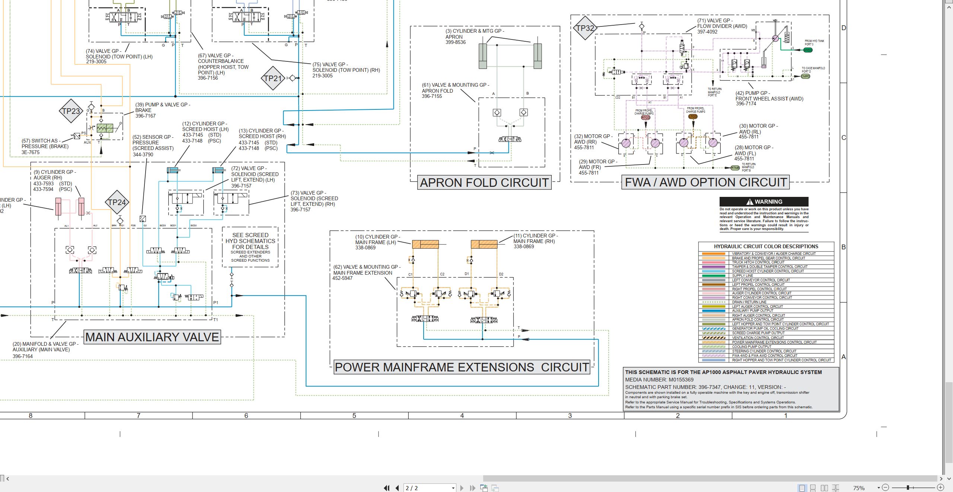Image resolution: width=953 pixels, height=492 pixels.
Task: Click (3) CYLINDER & MTG GP APRON label
Action: (475, 36)
